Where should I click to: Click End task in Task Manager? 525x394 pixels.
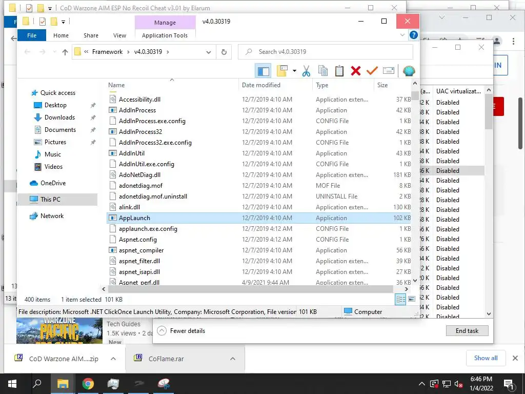467,331
